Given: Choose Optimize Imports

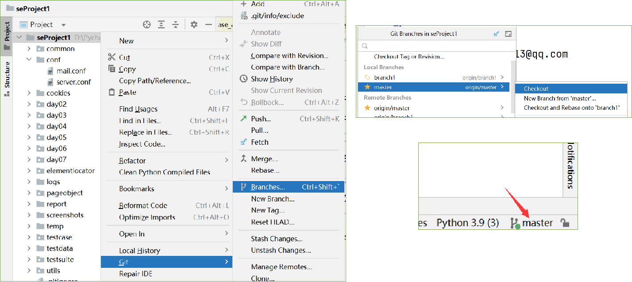Looking at the screenshot, I should point(166,217).
